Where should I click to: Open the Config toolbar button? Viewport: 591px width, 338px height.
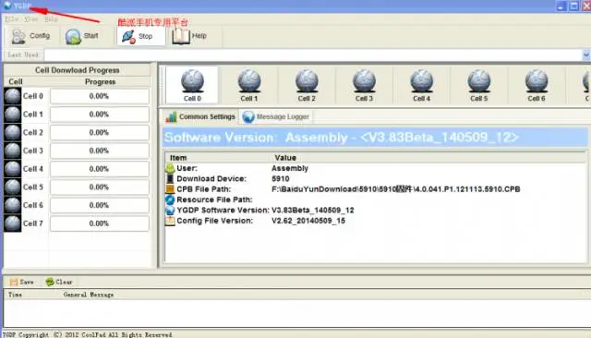(30, 36)
